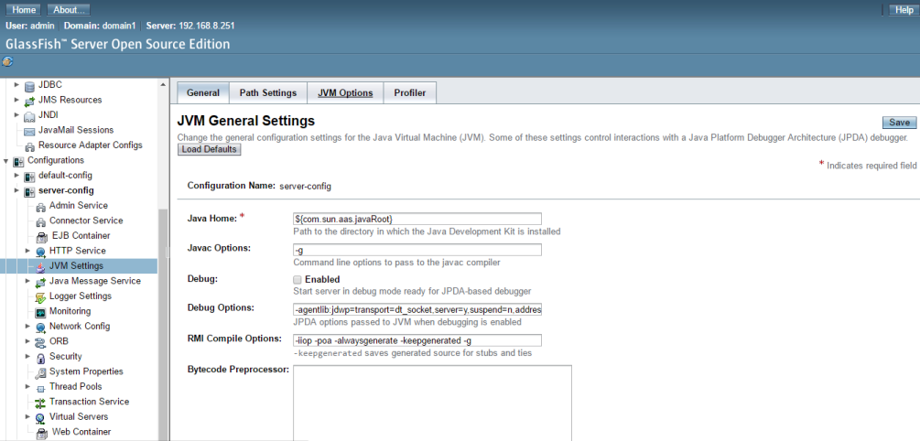
Task: Click the ORB icon
Action: click(x=40, y=342)
